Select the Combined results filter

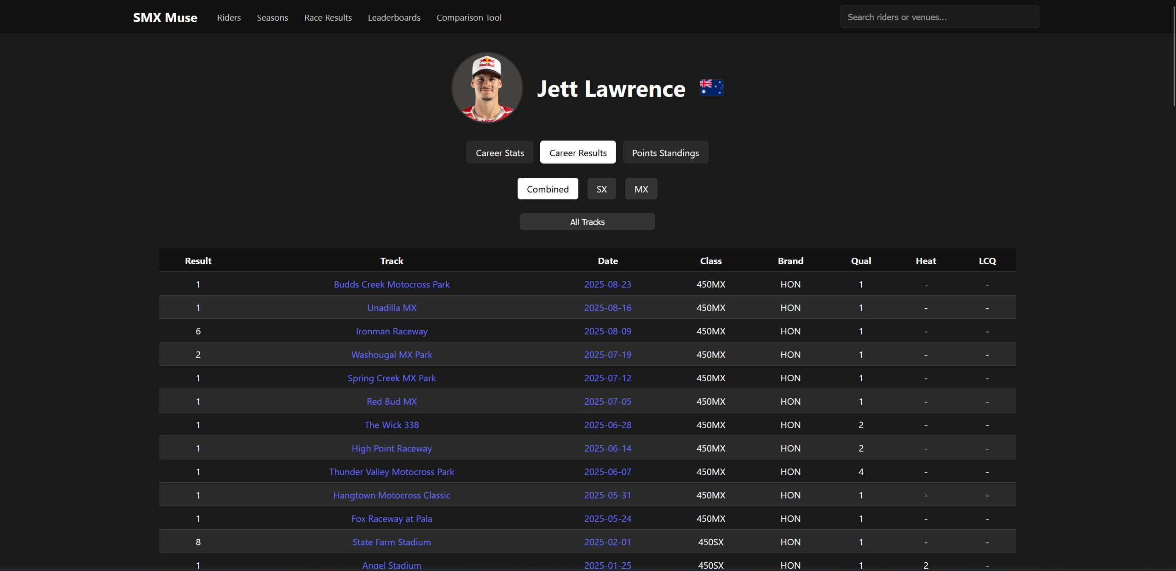coord(548,188)
